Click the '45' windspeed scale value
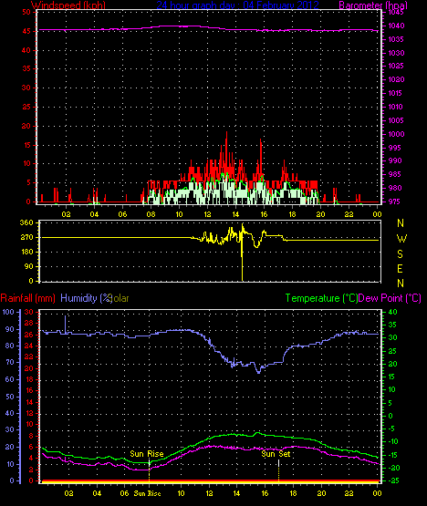Screen dimensions: 427x506 (x=26, y=31)
